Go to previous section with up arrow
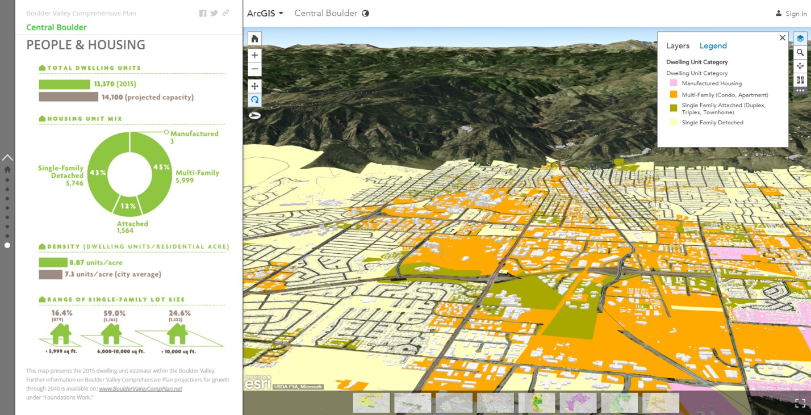811x415 pixels. [7, 157]
